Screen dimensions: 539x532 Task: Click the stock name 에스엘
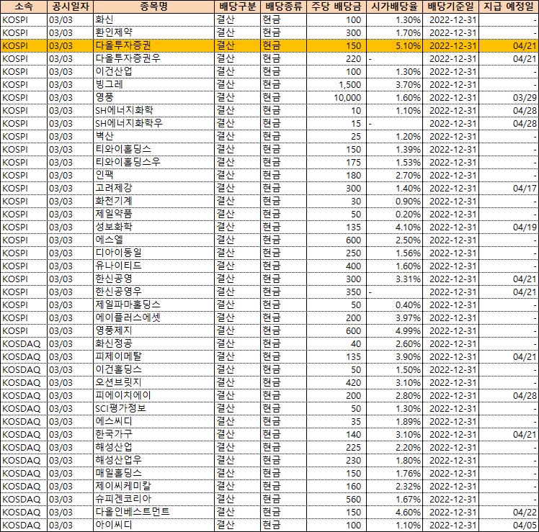(109, 240)
